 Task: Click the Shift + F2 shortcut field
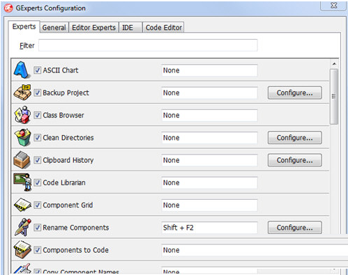coord(209,228)
